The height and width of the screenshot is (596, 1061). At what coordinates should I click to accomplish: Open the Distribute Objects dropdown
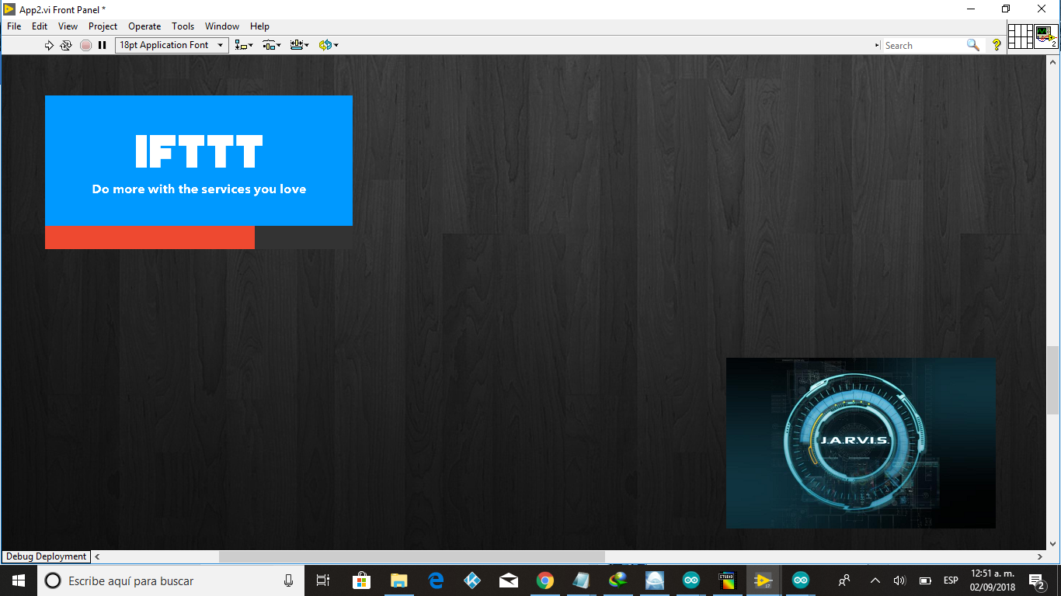coord(271,45)
